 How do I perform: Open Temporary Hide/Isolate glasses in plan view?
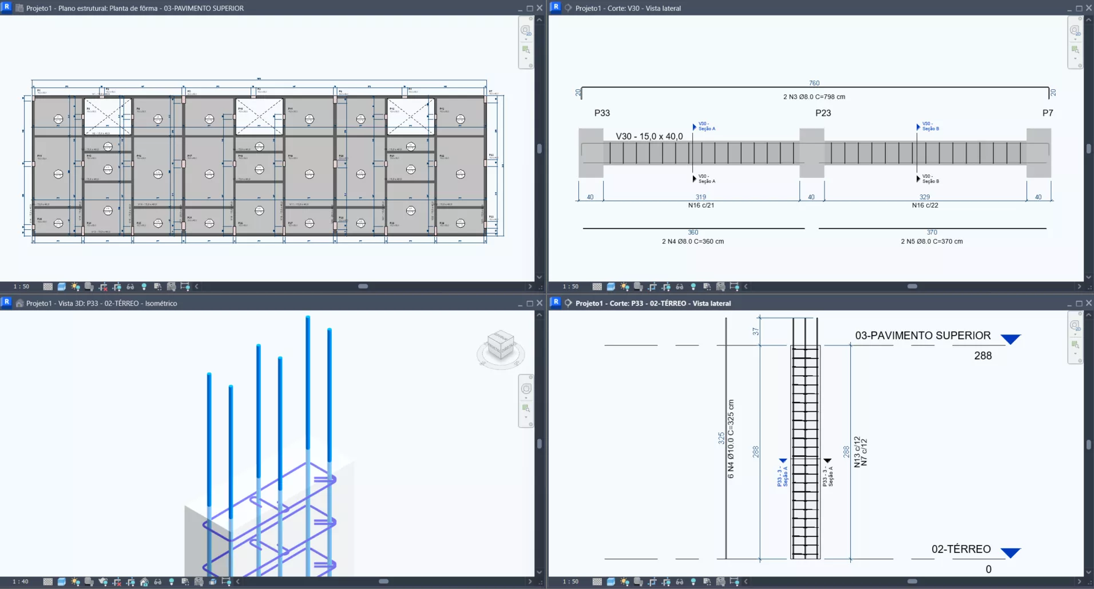(x=130, y=286)
